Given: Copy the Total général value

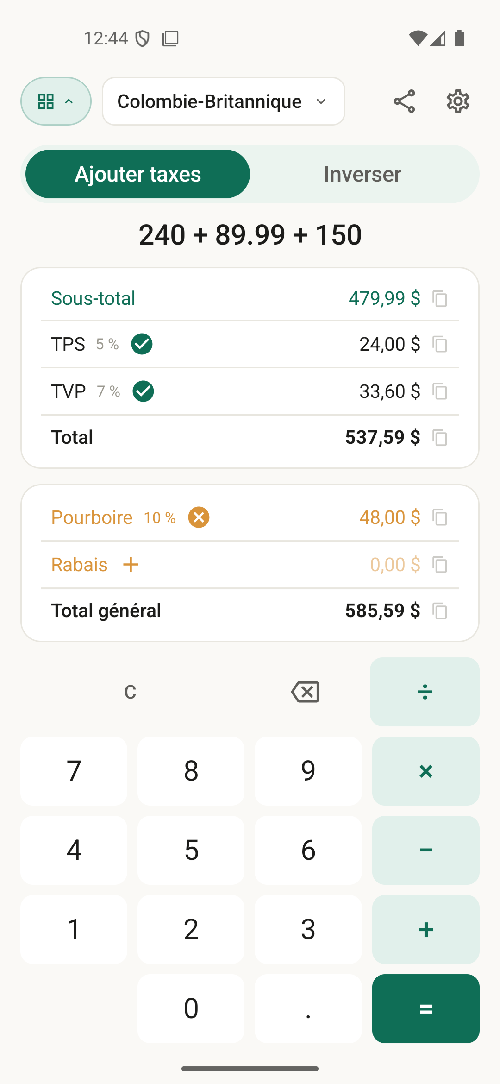Looking at the screenshot, I should [439, 611].
